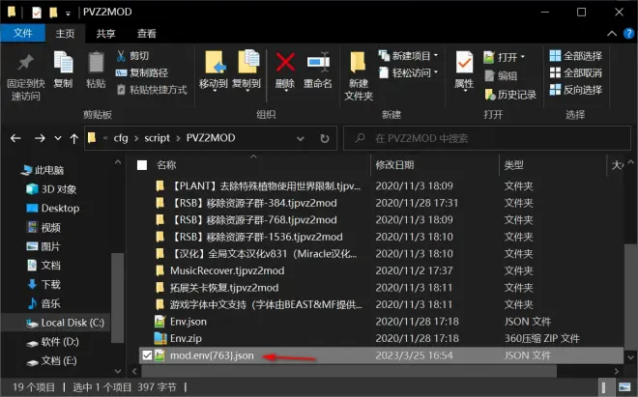
Task: Switch to the Share ribbon tab
Action: [103, 33]
